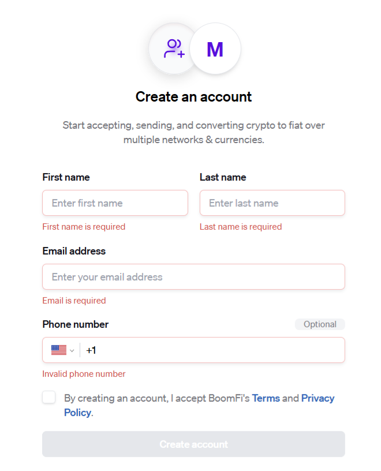Image resolution: width=381 pixels, height=471 pixels.
Task: Click the phone number input with +1
Action: (x=214, y=350)
